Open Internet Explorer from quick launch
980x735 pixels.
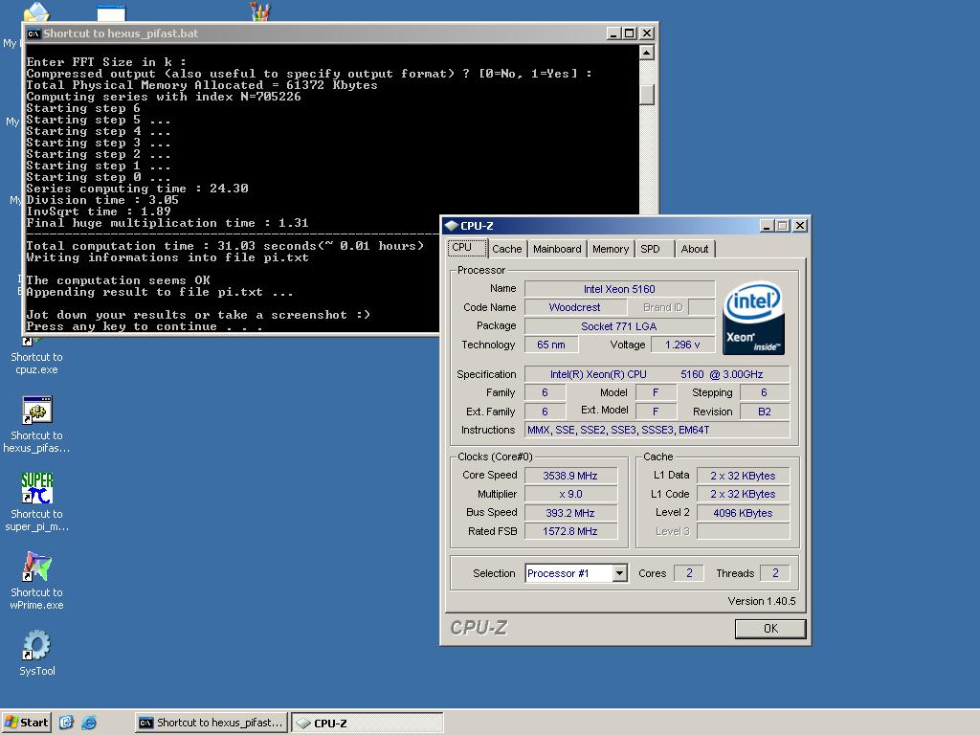[x=89, y=723]
